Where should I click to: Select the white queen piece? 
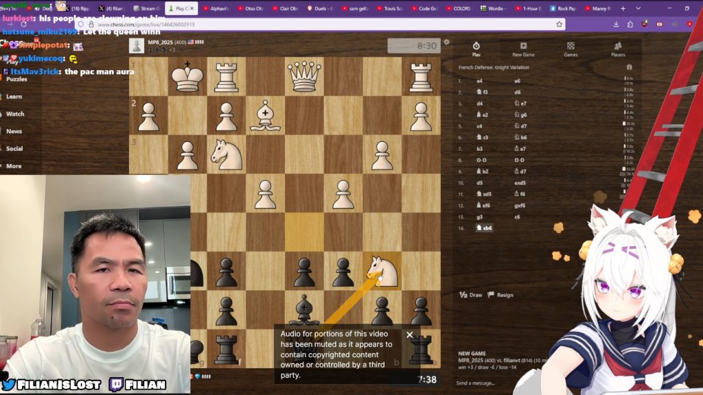click(304, 77)
